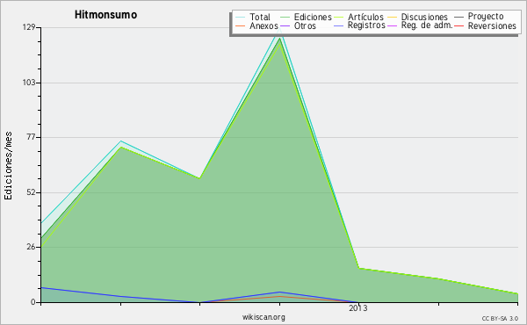
Task: Click the 2013 x-axis label
Action: point(358,307)
